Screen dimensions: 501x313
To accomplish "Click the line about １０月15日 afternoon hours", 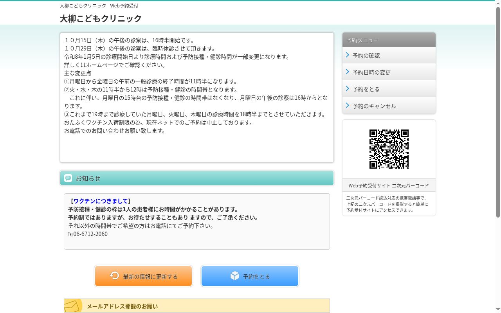I will tap(129, 40).
